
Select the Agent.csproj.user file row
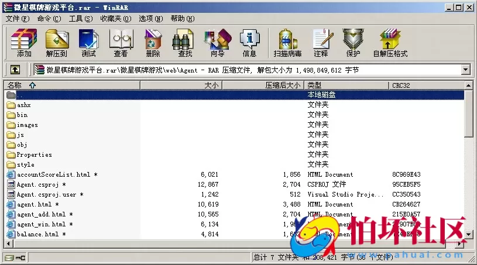234,194
